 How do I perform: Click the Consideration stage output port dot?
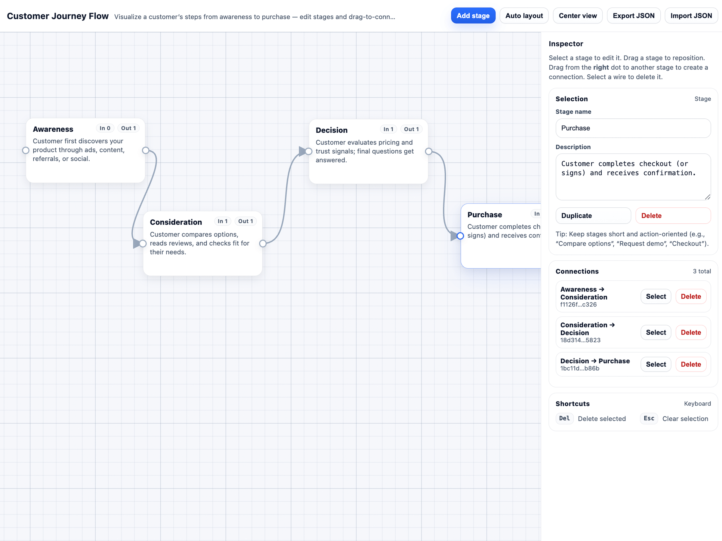263,243
